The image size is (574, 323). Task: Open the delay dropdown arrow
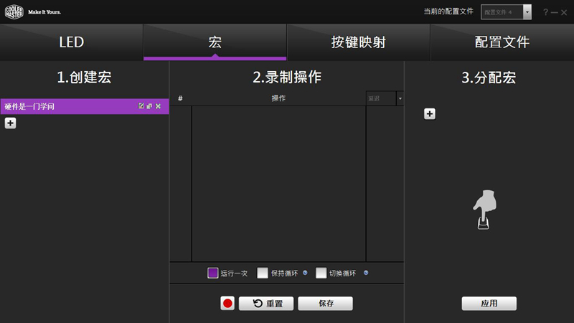pyautogui.click(x=400, y=98)
